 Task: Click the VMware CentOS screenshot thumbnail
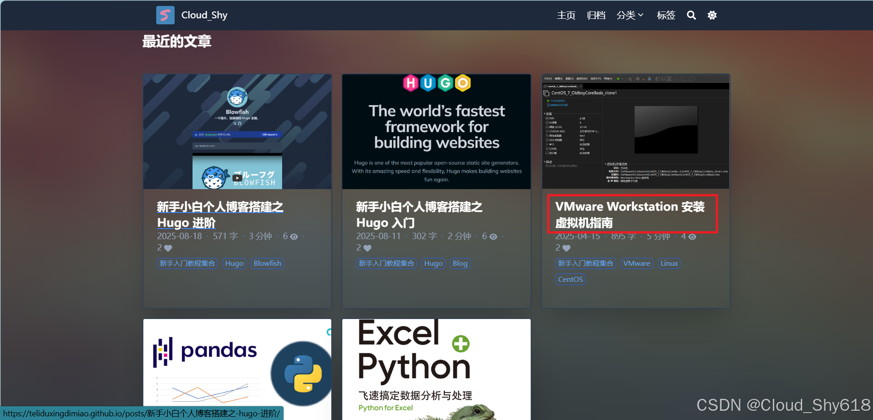click(x=635, y=132)
